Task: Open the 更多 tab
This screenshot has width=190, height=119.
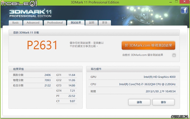Action: click(105, 23)
